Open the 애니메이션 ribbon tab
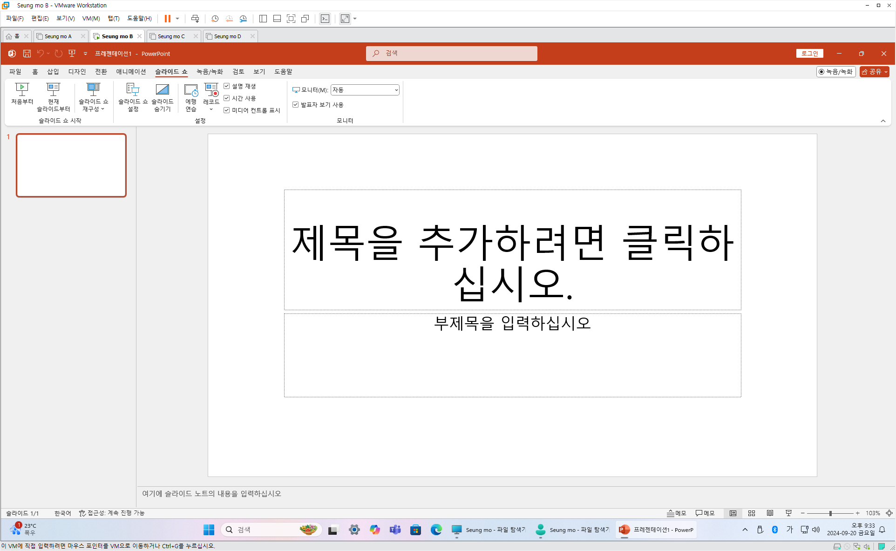Screen dimensions: 896x551 131,72
